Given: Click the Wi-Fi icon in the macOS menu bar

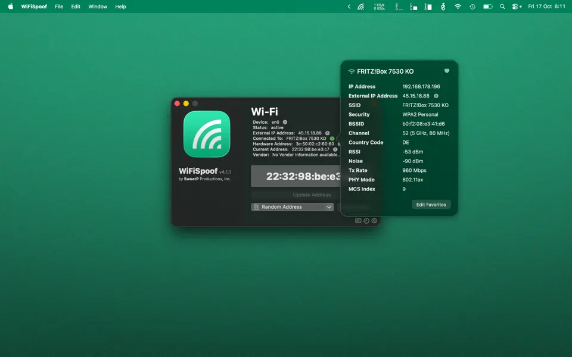Looking at the screenshot, I should pos(457,7).
